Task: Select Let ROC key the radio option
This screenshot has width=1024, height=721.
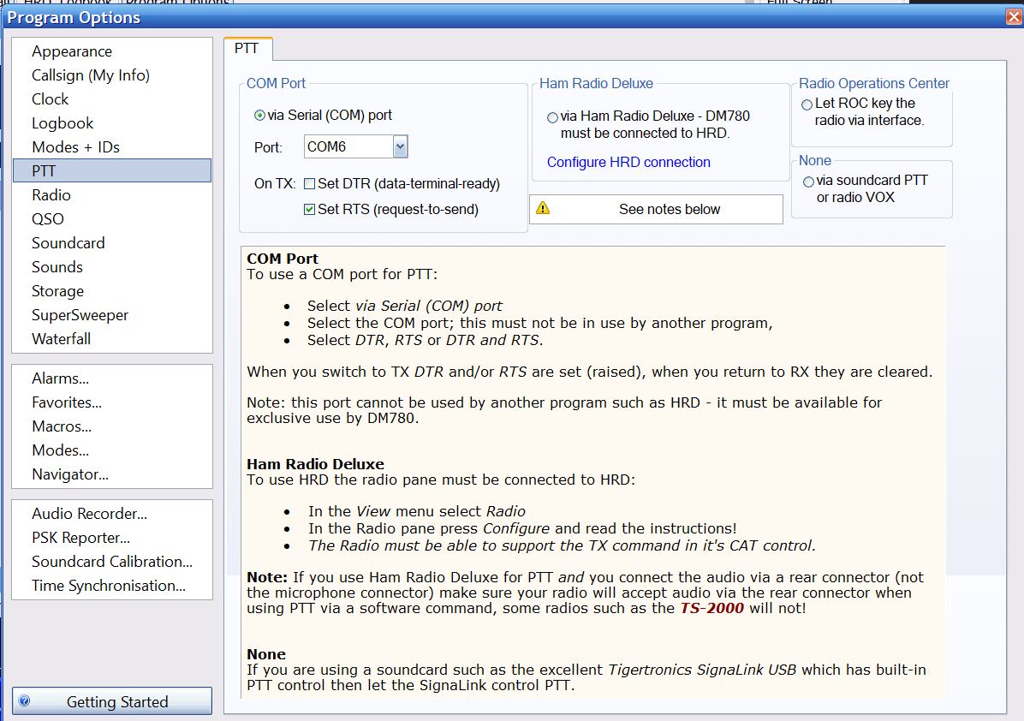Action: (807, 104)
